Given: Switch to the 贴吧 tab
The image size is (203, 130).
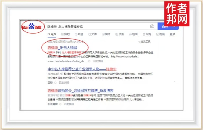Looking at the screenshot, I should coord(65,34).
